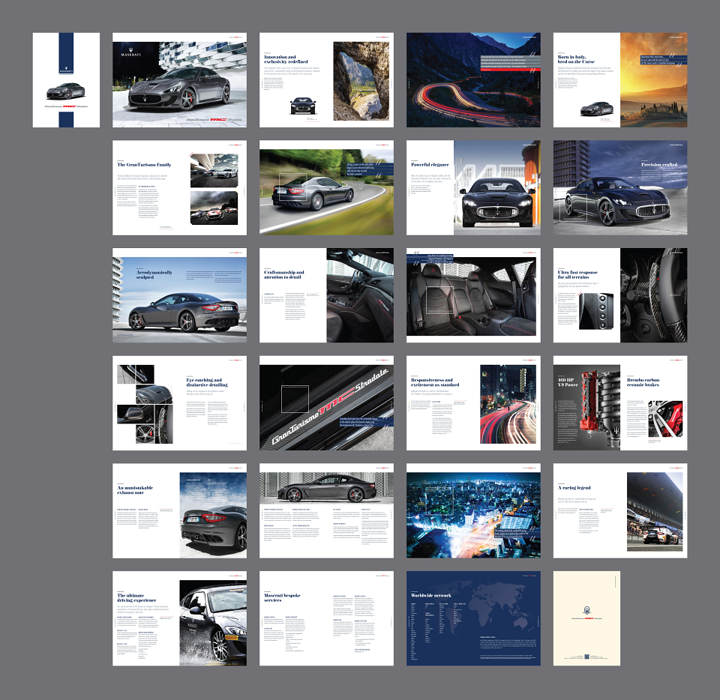Open 'The GranTurismo Family' spread
This screenshot has height=700, width=720.
179,187
